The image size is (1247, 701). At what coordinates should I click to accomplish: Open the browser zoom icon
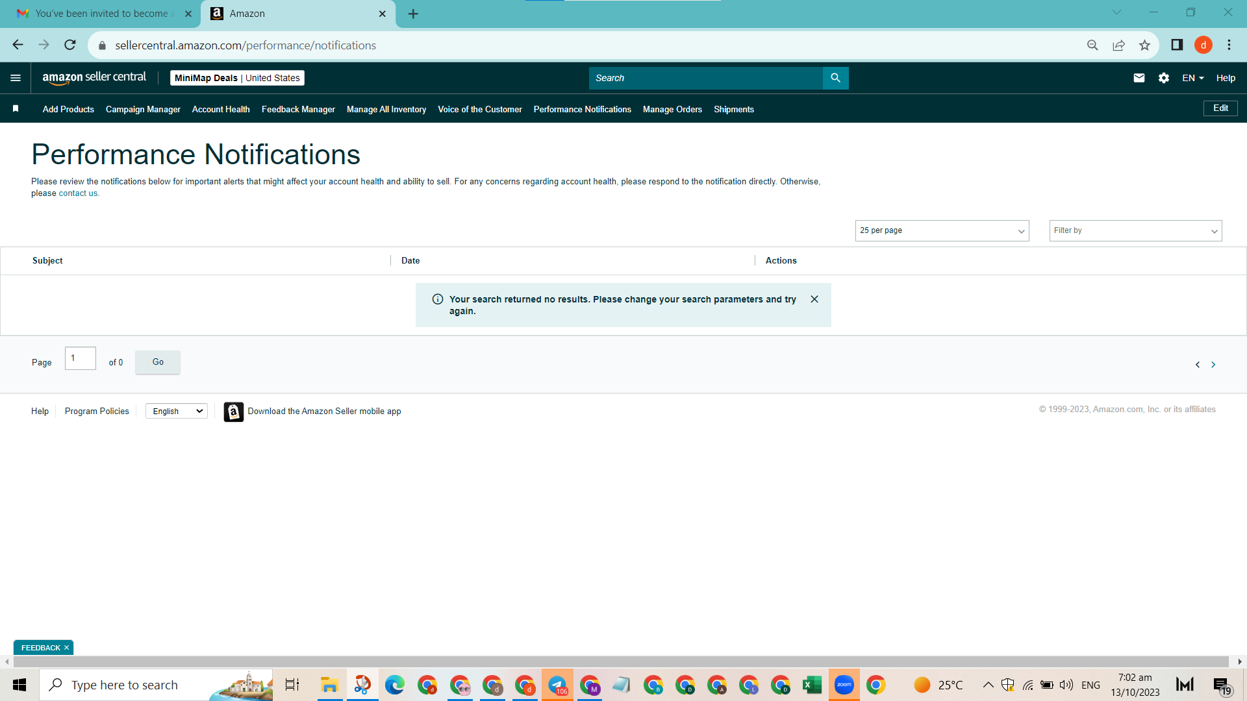pyautogui.click(x=1092, y=45)
